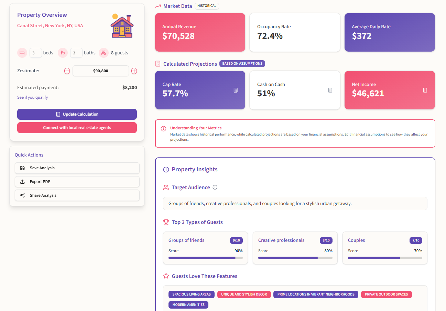Image resolution: width=446 pixels, height=311 pixels.
Task: Click the Groups of friends score bar
Action: click(205, 257)
